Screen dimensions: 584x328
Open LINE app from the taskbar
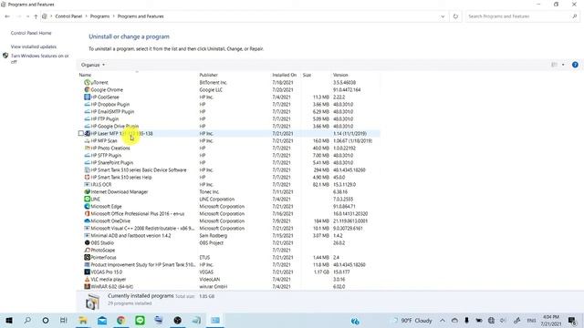pos(140,320)
